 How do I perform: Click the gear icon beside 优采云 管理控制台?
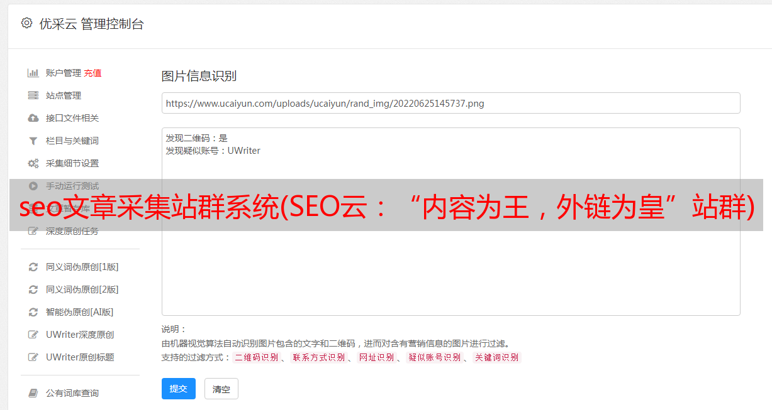26,23
